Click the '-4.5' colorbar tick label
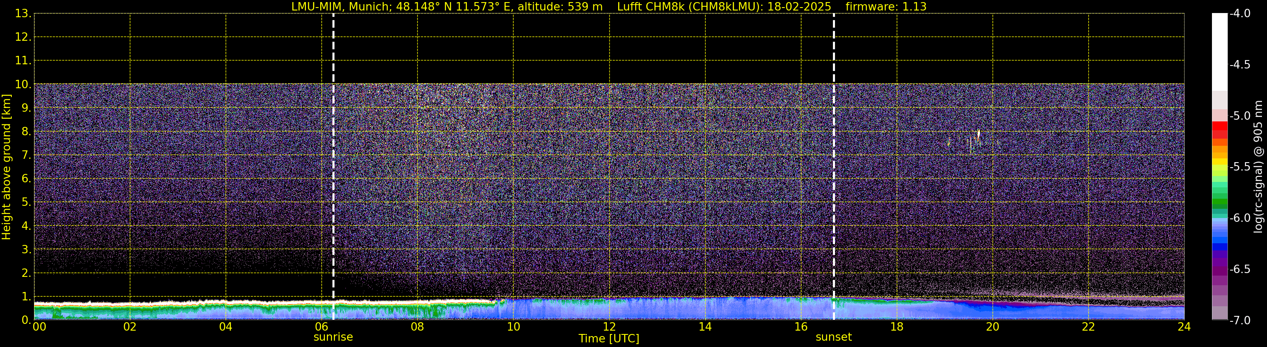This screenshot has height=347, width=1267. (x=1239, y=65)
